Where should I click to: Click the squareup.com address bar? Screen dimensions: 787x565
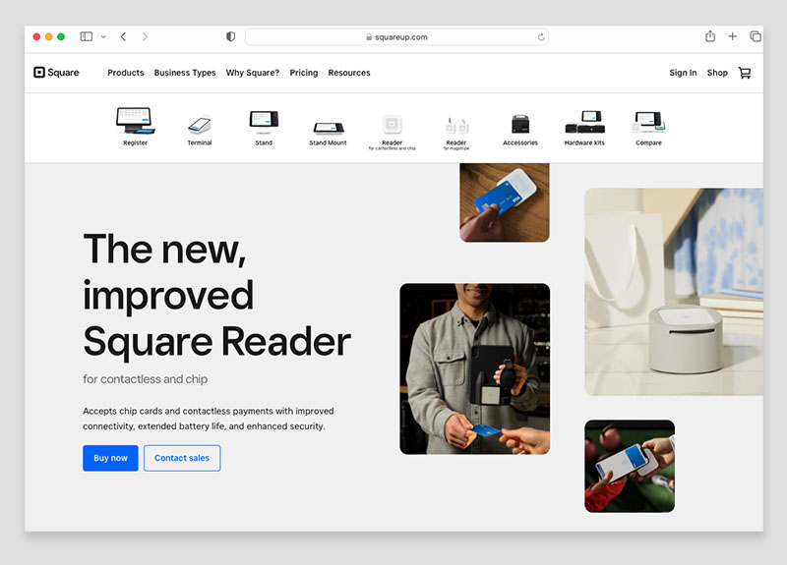coord(396,37)
